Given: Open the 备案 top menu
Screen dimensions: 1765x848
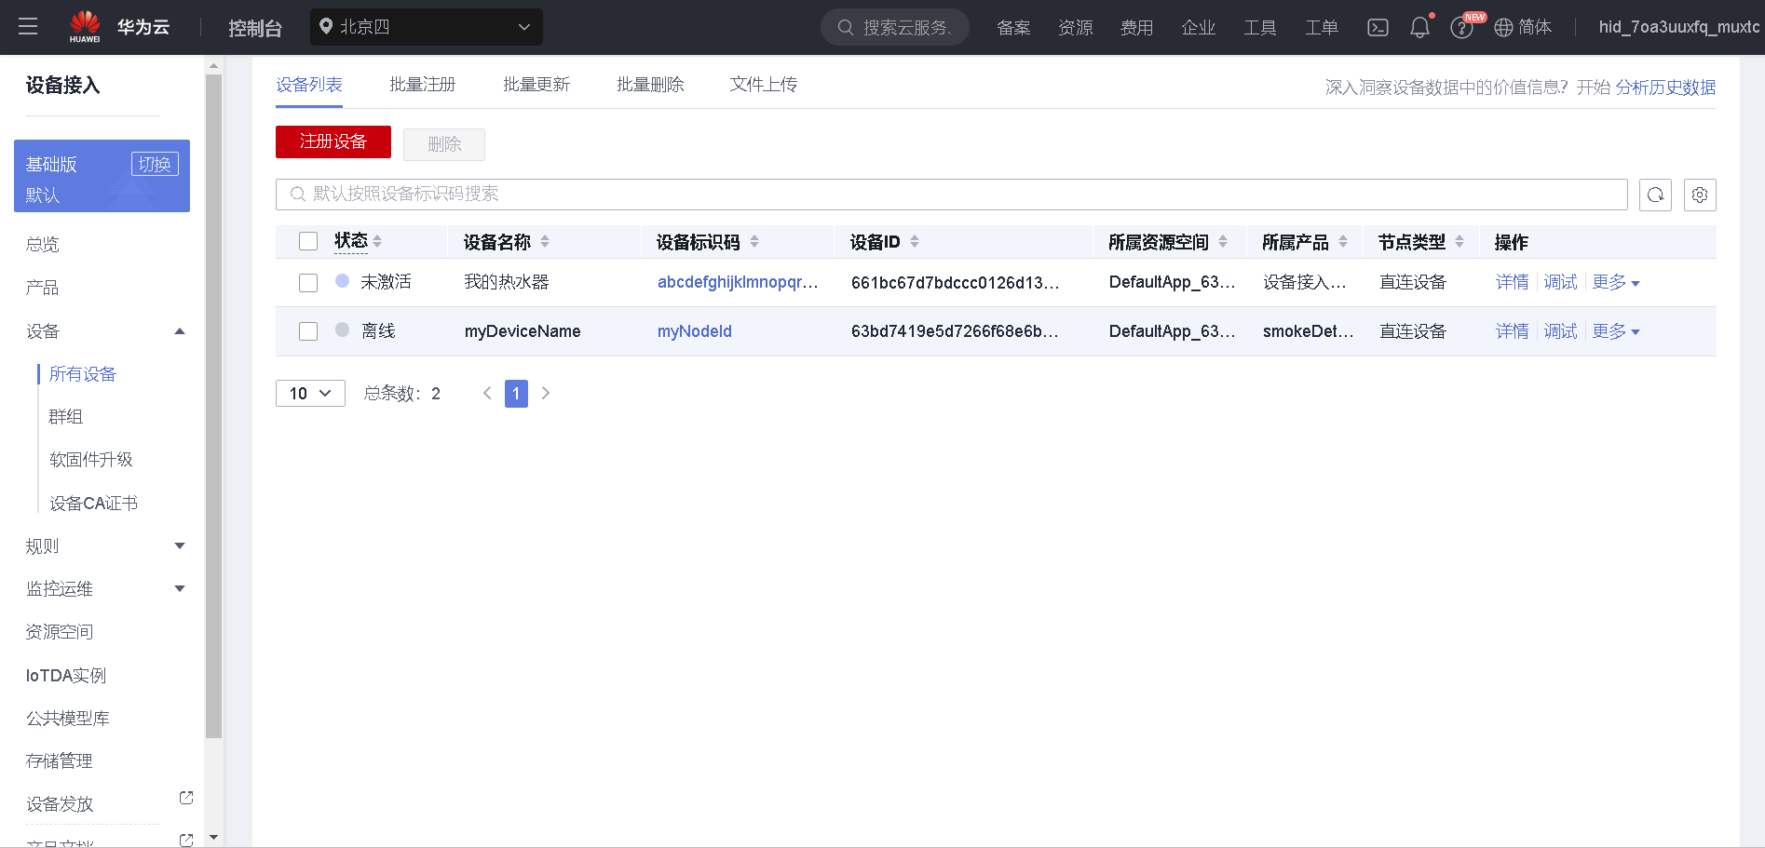Looking at the screenshot, I should coord(1013,28).
